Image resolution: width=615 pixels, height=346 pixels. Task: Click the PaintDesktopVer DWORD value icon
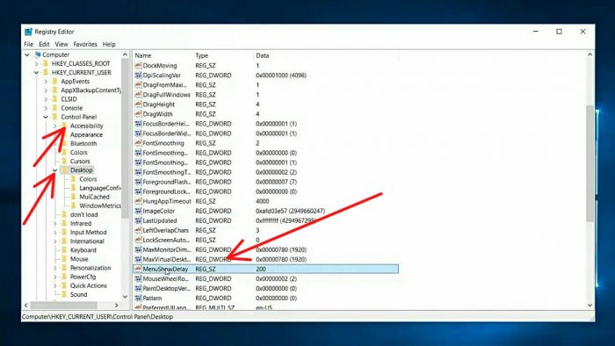click(x=138, y=288)
